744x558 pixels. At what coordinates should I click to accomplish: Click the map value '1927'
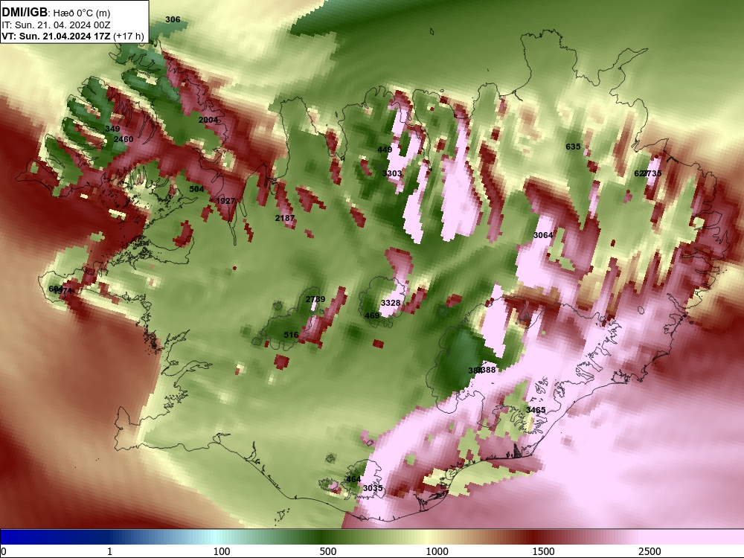pos(225,201)
